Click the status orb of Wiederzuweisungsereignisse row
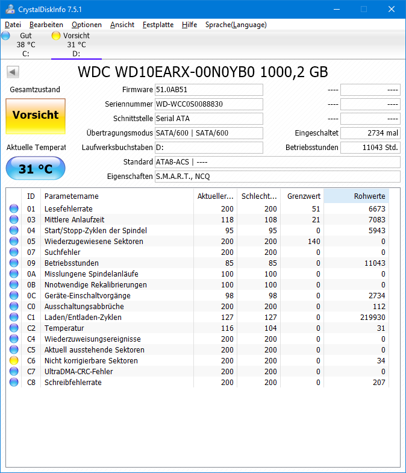This screenshot has height=473, width=406. click(14, 339)
